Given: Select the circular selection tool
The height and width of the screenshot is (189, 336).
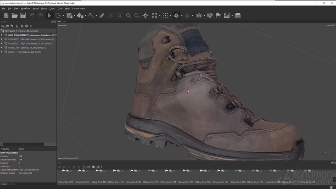Looking at the screenshot, I should pos(58,16).
